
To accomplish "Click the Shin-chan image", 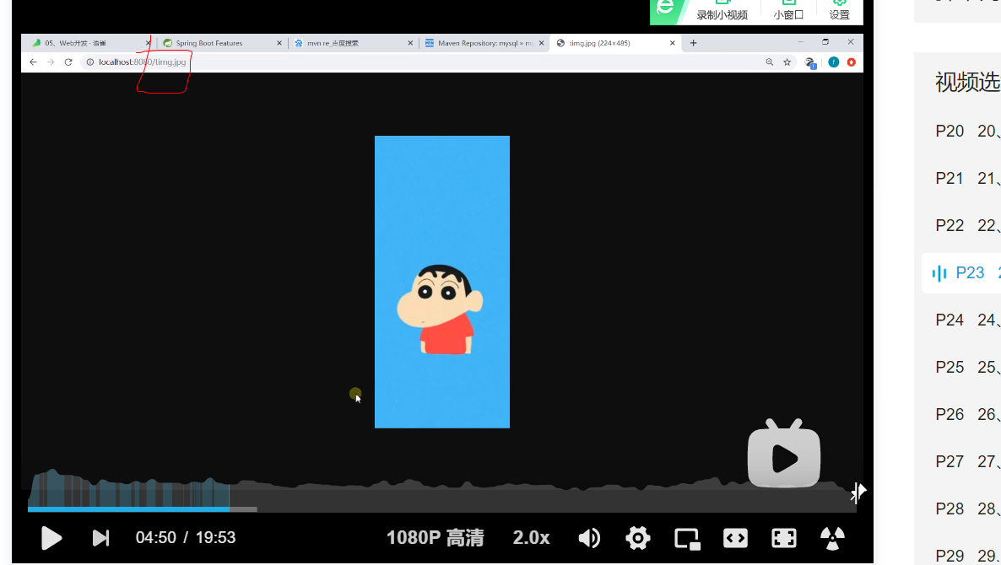I will 441,282.
